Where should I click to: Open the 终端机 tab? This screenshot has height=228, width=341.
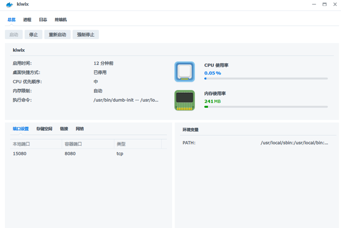pyautogui.click(x=61, y=20)
